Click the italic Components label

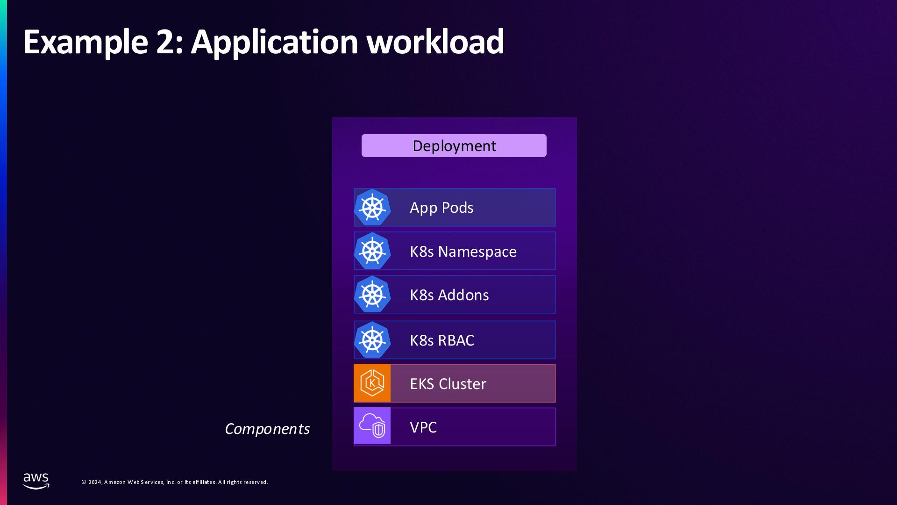click(x=267, y=429)
